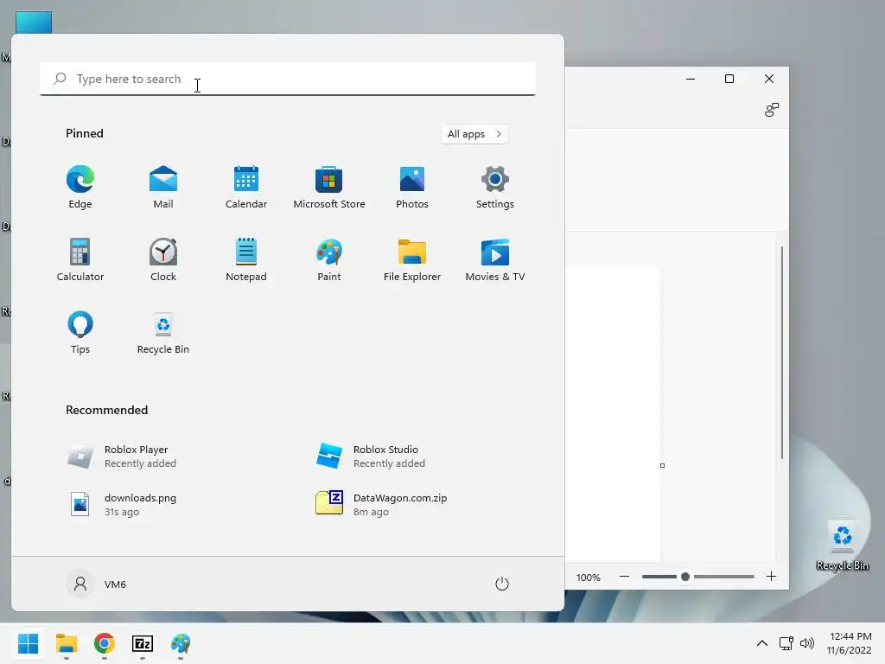Click the Windows Start button on taskbar
The height and width of the screenshot is (664, 885).
29,643
